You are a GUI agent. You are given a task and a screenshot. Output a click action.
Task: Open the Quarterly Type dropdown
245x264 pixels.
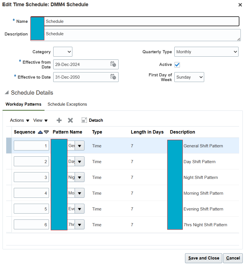coord(206,52)
